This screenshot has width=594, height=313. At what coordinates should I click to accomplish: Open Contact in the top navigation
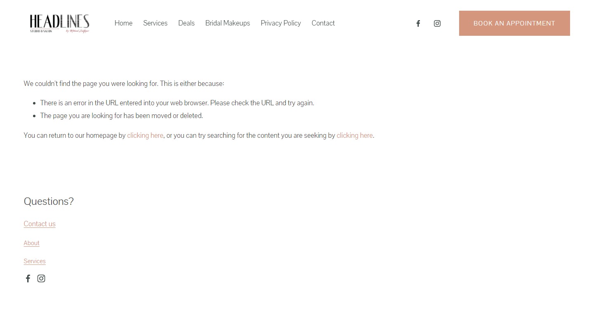(323, 23)
